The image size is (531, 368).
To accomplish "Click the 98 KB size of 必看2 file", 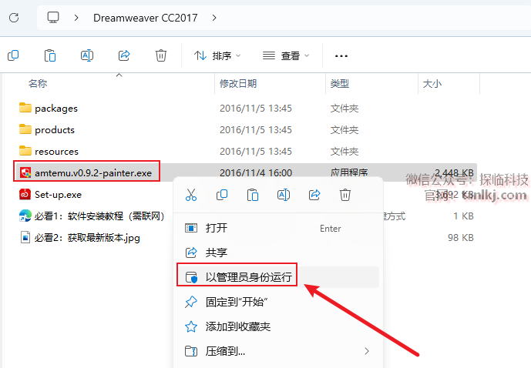I will pos(461,238).
